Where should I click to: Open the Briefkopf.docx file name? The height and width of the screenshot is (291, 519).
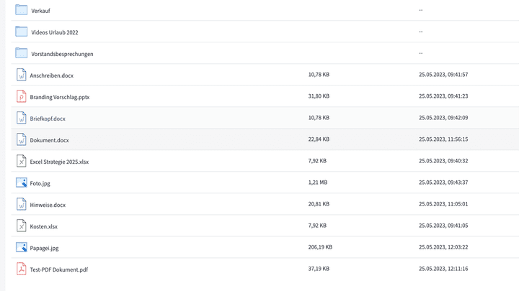(48, 119)
